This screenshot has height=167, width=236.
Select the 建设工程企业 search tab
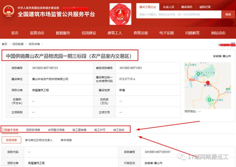[x=148, y=7]
